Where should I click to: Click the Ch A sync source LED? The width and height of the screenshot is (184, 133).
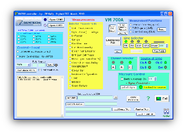click(150, 62)
